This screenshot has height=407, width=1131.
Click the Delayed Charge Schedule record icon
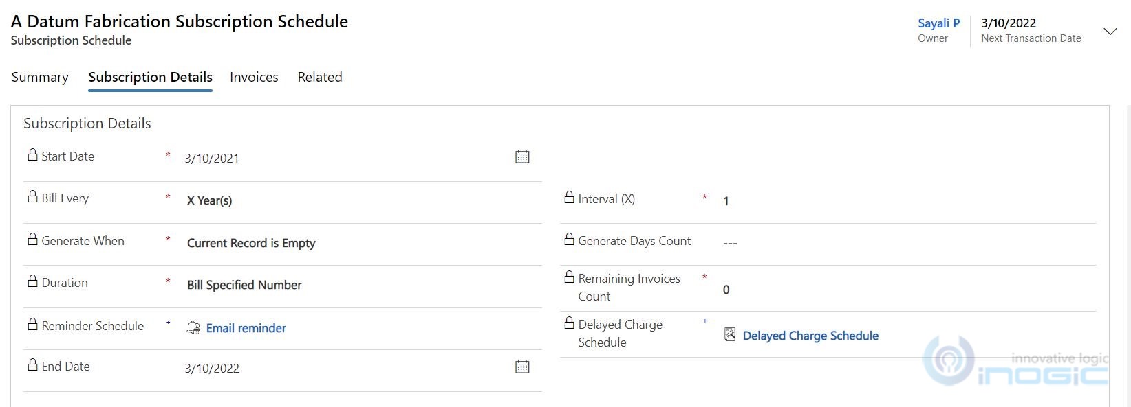pyautogui.click(x=730, y=334)
